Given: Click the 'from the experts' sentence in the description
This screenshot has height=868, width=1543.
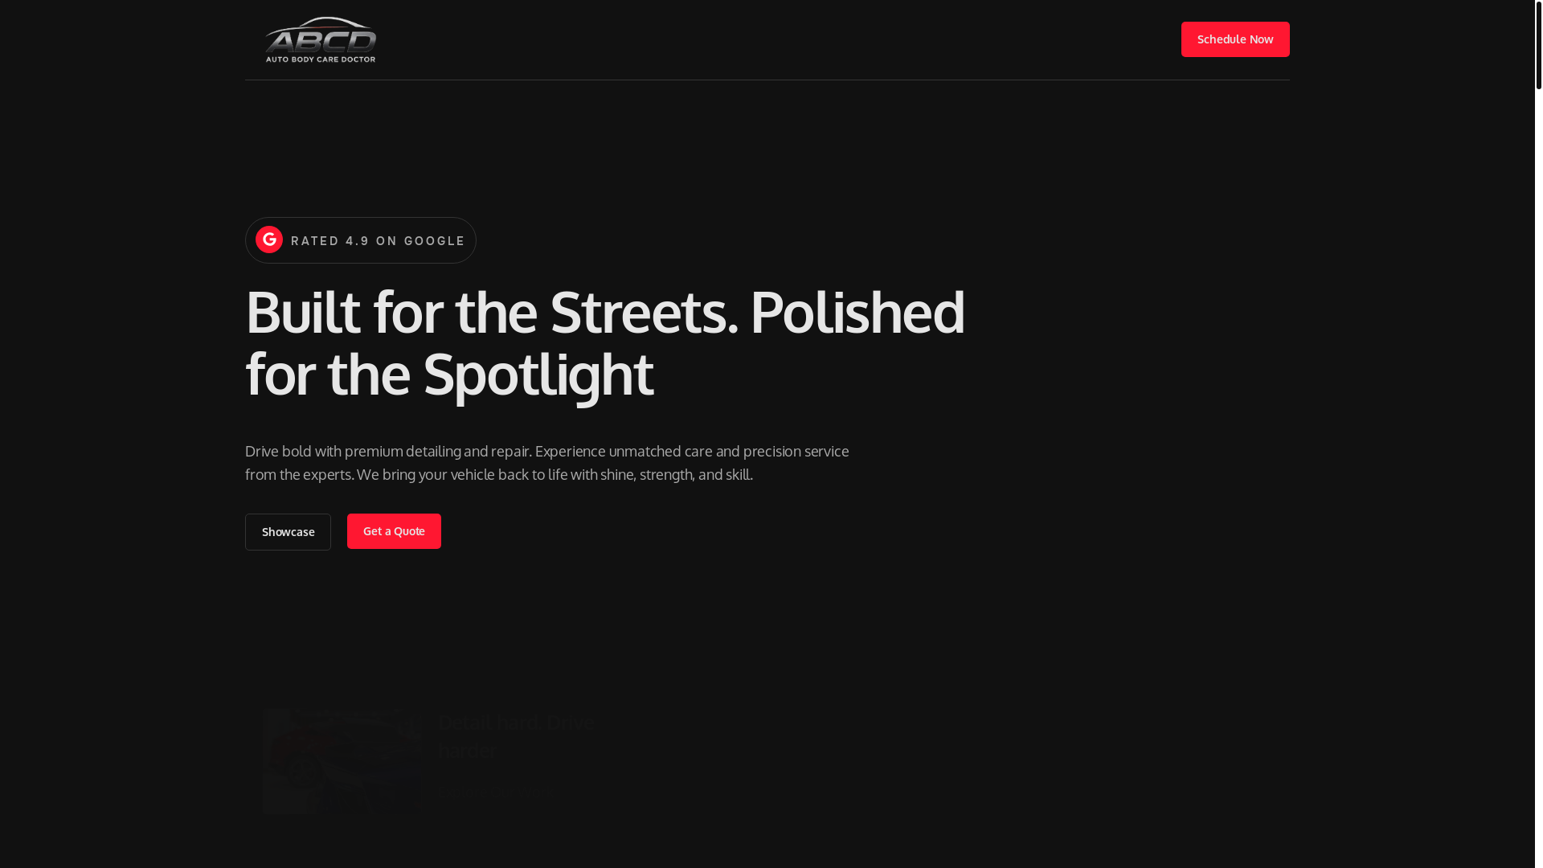Looking at the screenshot, I should click(299, 474).
